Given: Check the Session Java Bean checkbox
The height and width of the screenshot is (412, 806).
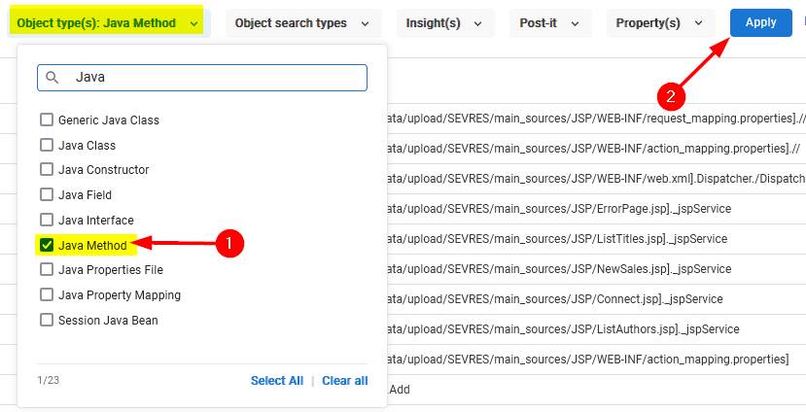Looking at the screenshot, I should click(x=47, y=321).
